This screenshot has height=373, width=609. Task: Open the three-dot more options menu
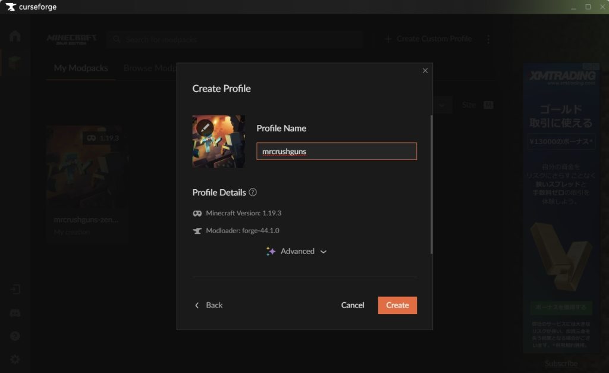coord(488,39)
